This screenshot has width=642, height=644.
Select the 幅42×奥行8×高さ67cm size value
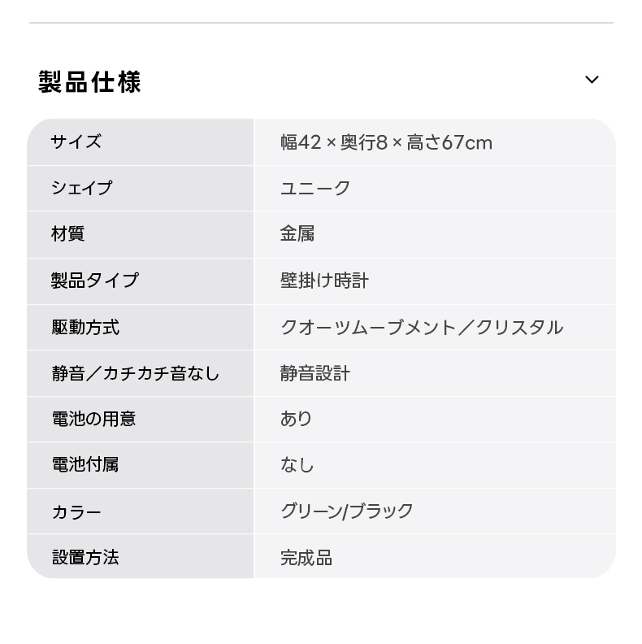[x=386, y=143]
